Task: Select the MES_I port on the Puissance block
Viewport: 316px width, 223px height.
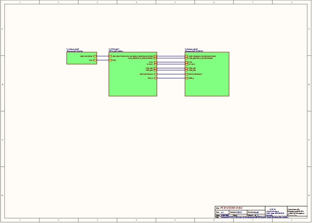Action: pos(186,78)
